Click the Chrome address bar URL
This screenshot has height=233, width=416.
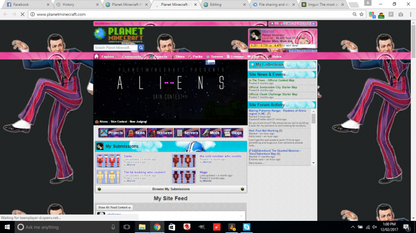[x=61, y=14]
